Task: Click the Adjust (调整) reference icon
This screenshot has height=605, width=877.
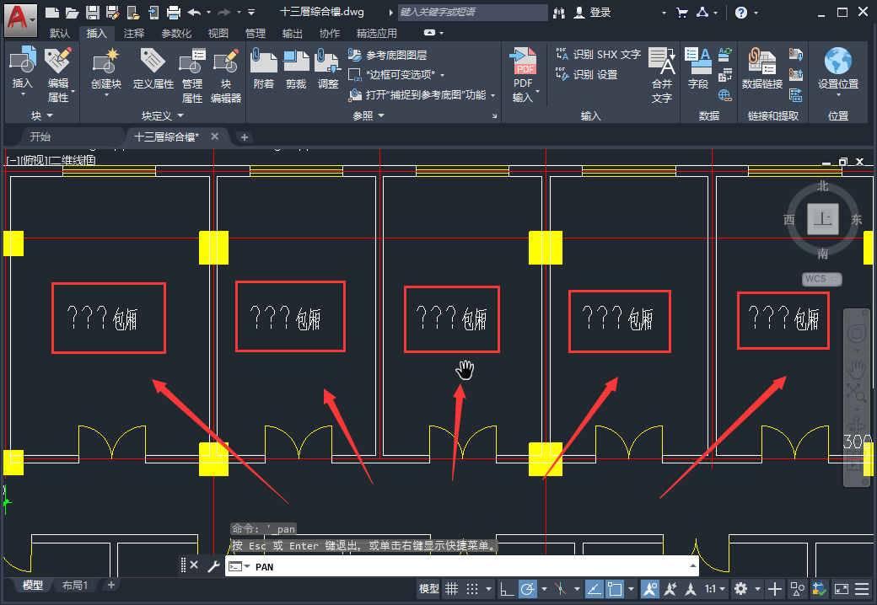Action: [328, 68]
